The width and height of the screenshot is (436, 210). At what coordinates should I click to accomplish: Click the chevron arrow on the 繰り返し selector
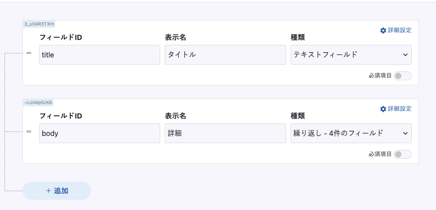tap(405, 133)
